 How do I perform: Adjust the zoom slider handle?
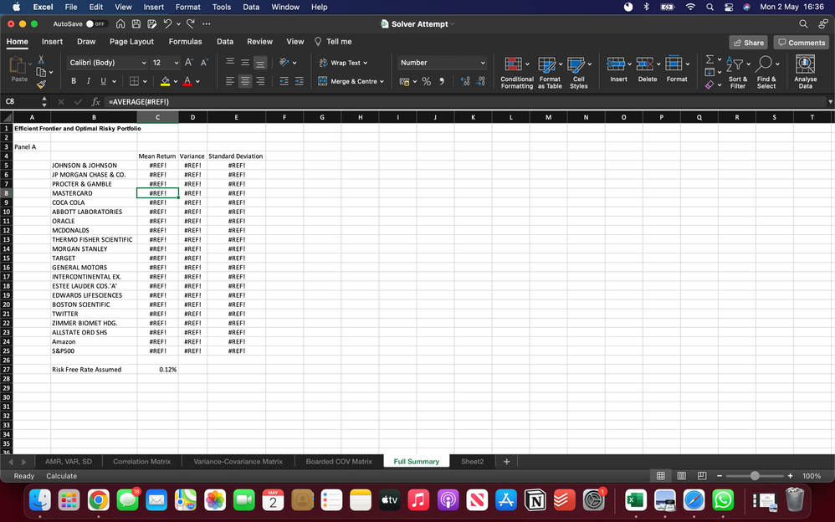click(x=755, y=476)
